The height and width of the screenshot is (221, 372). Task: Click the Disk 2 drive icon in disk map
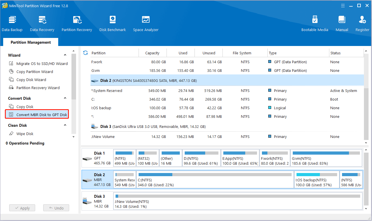pos(87,180)
